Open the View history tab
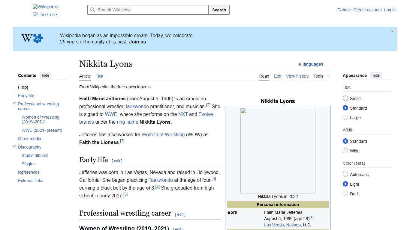Image resolution: width=410 pixels, height=230 pixels. (x=297, y=76)
